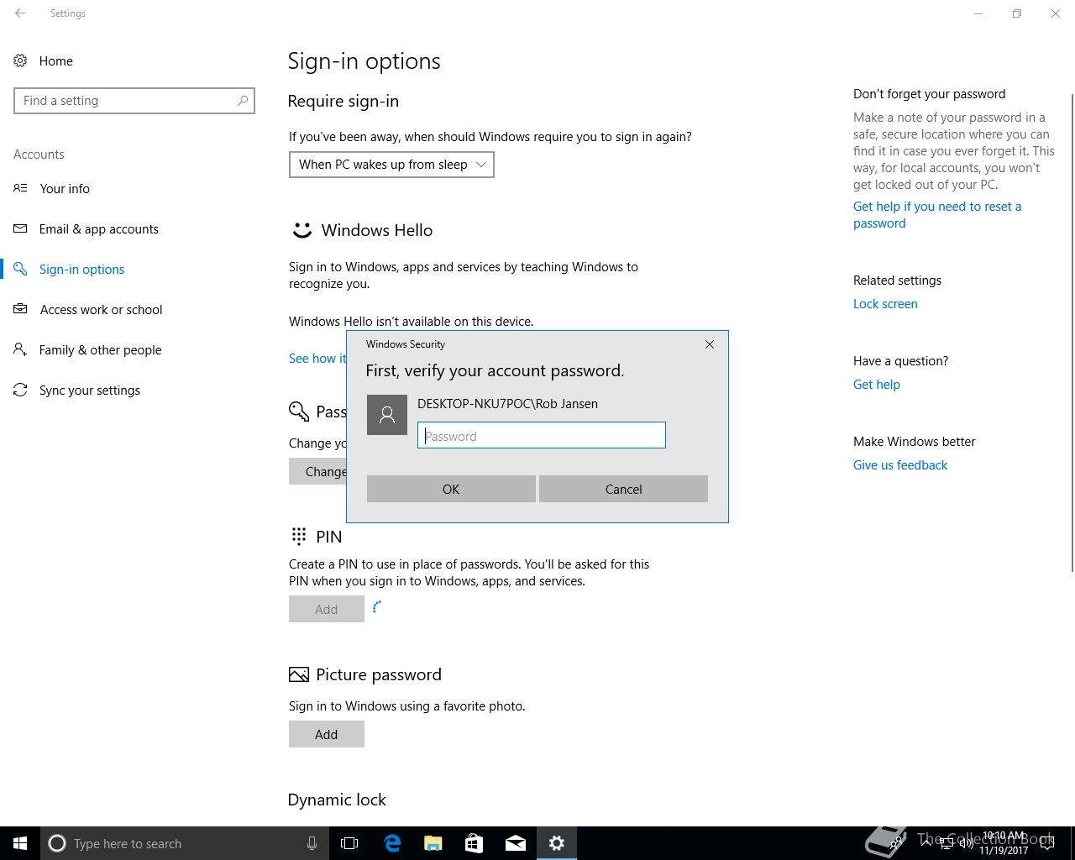Viewport: 1075px width, 860px height.
Task: Open Family & other people page
Action: point(100,349)
